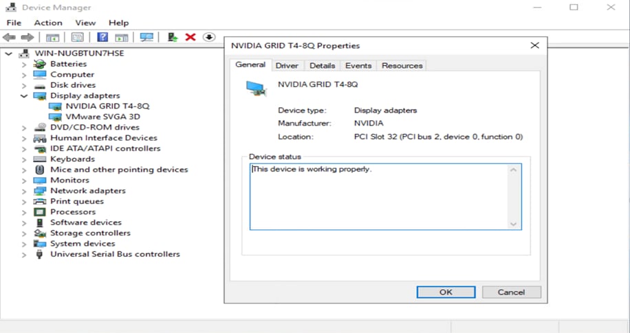The image size is (630, 333).
Task: Click the Back arrow in the toolbar
Action: click(x=9, y=37)
